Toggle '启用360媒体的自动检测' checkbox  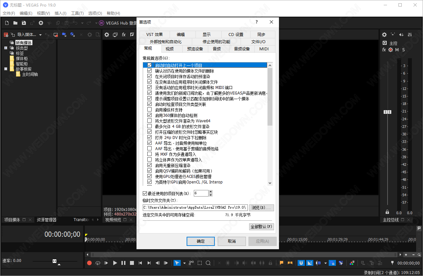pyautogui.click(x=150, y=115)
